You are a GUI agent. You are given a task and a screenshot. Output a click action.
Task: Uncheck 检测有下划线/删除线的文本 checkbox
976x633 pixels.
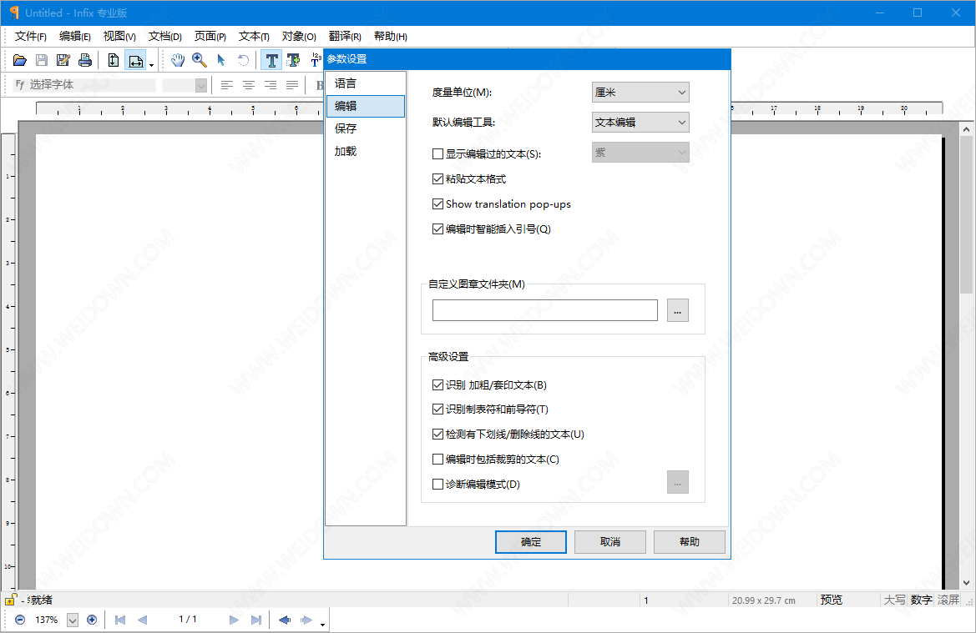click(437, 434)
